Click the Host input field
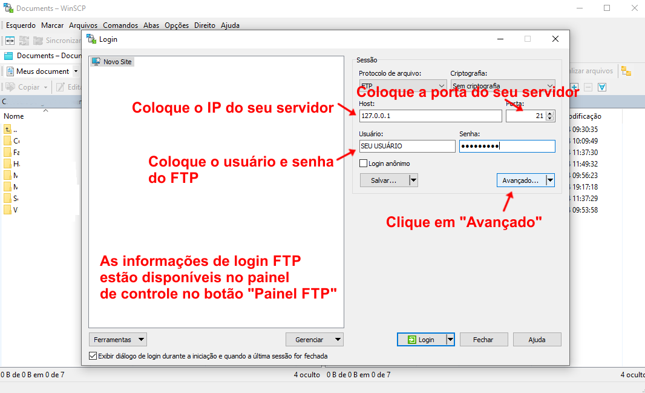Image resolution: width=645 pixels, height=393 pixels. pyautogui.click(x=430, y=116)
